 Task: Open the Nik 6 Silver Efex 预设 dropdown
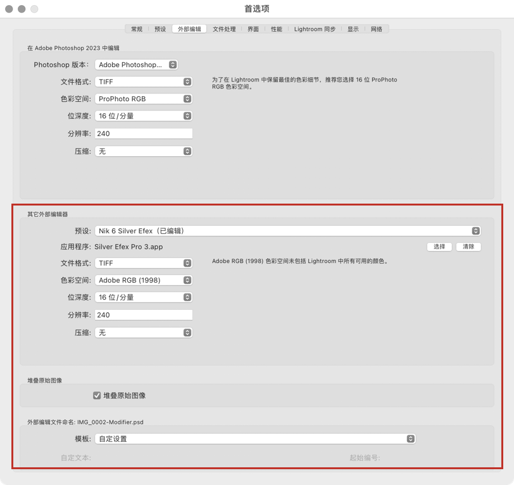(288, 231)
